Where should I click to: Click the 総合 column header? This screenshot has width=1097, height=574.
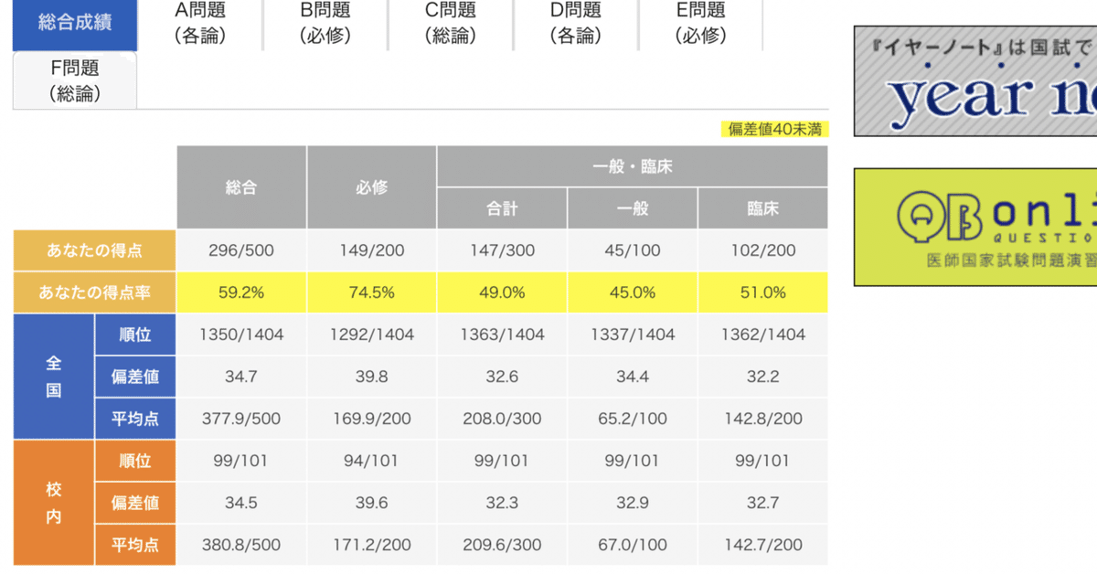click(241, 187)
